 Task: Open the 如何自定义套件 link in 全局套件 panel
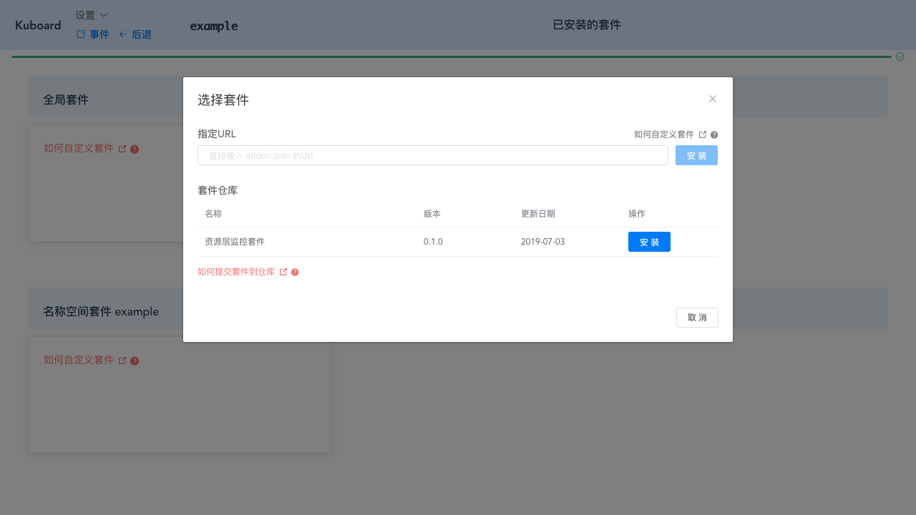tap(80, 148)
